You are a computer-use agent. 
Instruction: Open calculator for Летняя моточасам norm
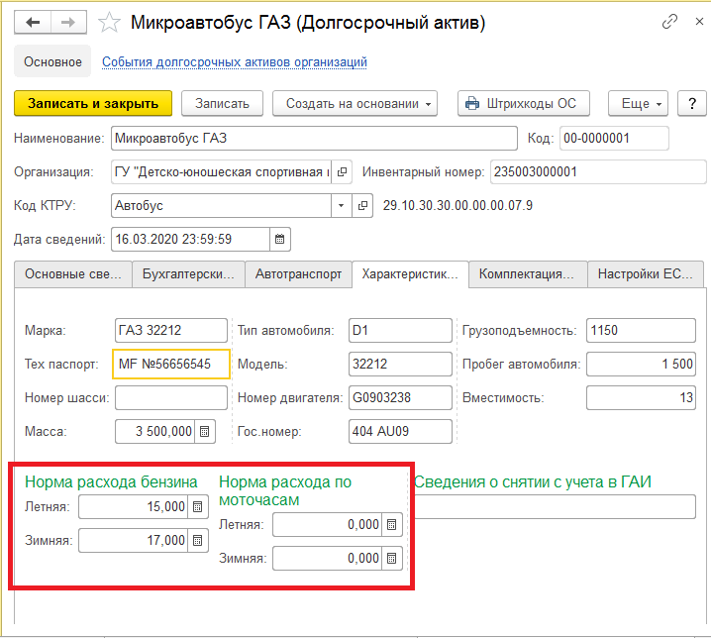tap(392, 525)
